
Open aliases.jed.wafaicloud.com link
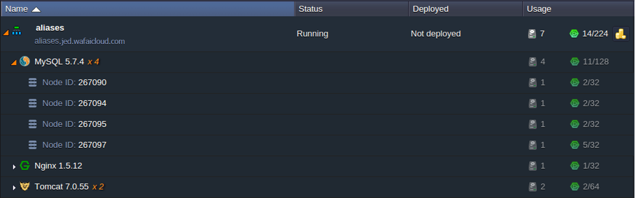click(x=80, y=41)
